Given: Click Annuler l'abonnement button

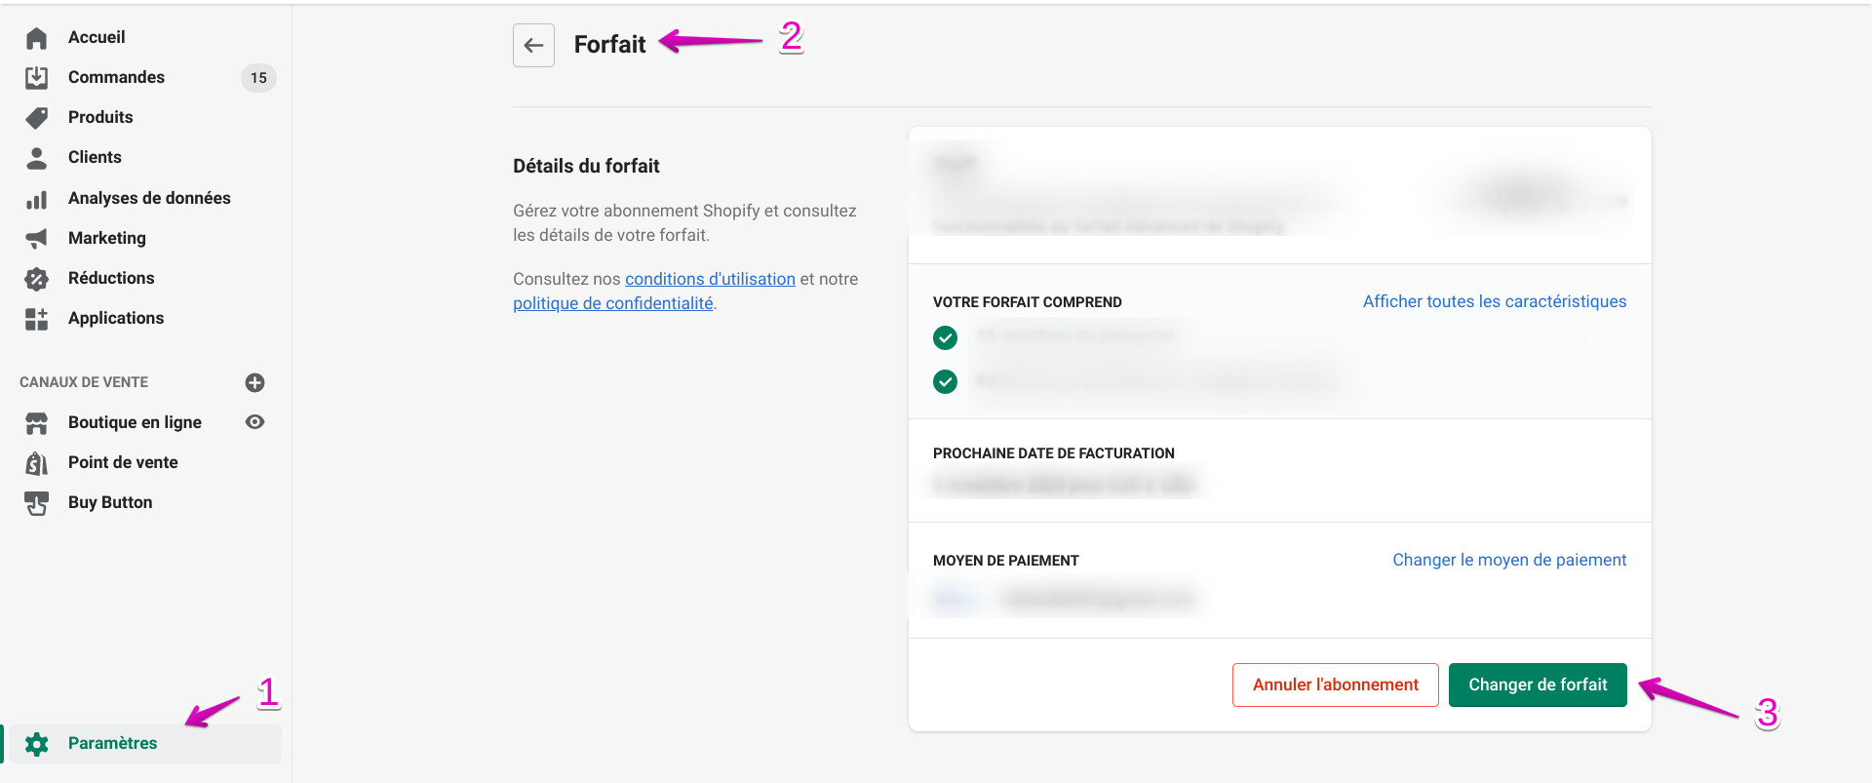Looking at the screenshot, I should (1335, 685).
